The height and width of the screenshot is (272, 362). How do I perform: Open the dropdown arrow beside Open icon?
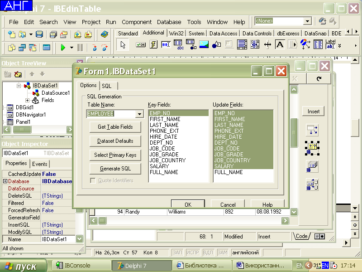(31, 34)
